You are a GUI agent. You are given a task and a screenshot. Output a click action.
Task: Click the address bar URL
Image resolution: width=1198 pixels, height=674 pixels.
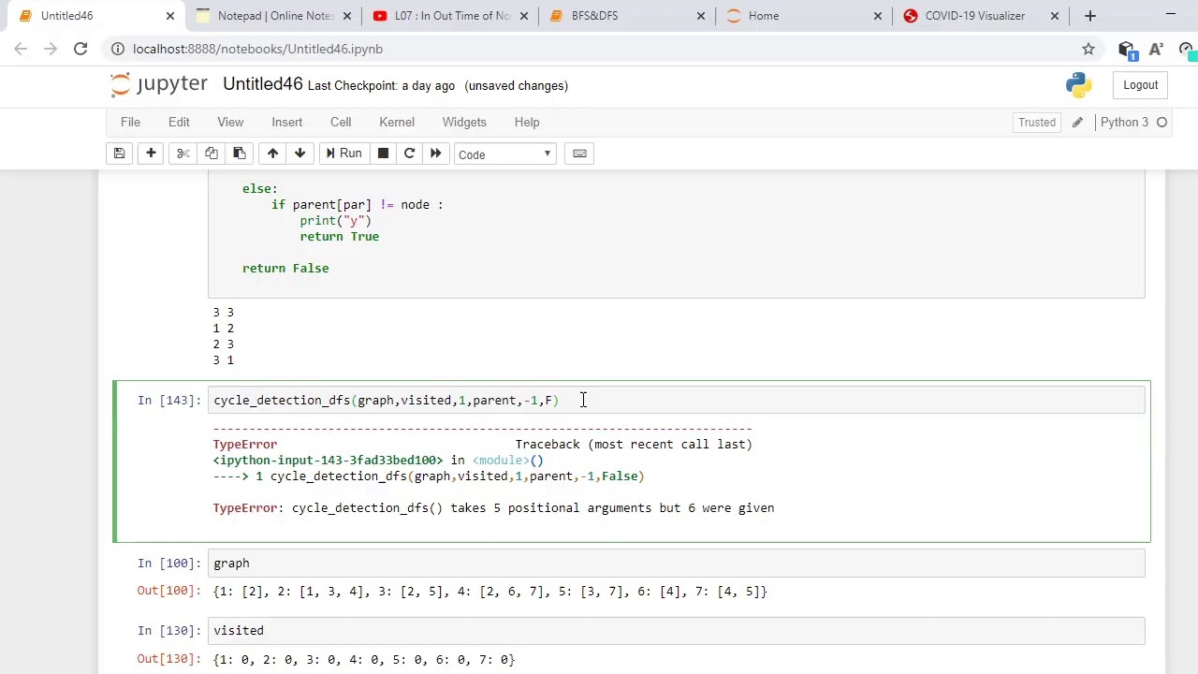click(257, 49)
